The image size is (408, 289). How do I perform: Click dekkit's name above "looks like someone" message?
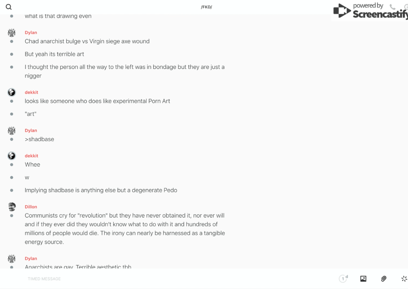tap(31, 92)
